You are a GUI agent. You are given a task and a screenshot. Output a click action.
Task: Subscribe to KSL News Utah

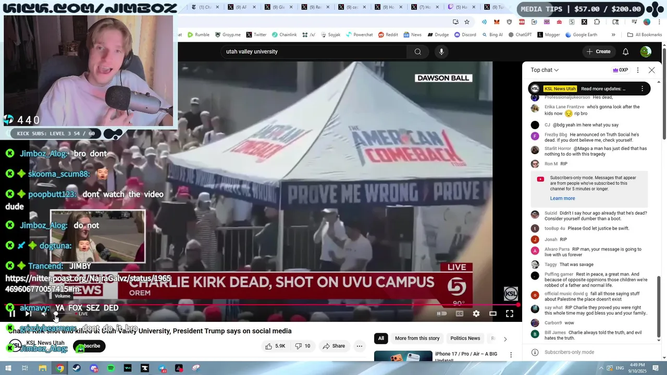[89, 346]
